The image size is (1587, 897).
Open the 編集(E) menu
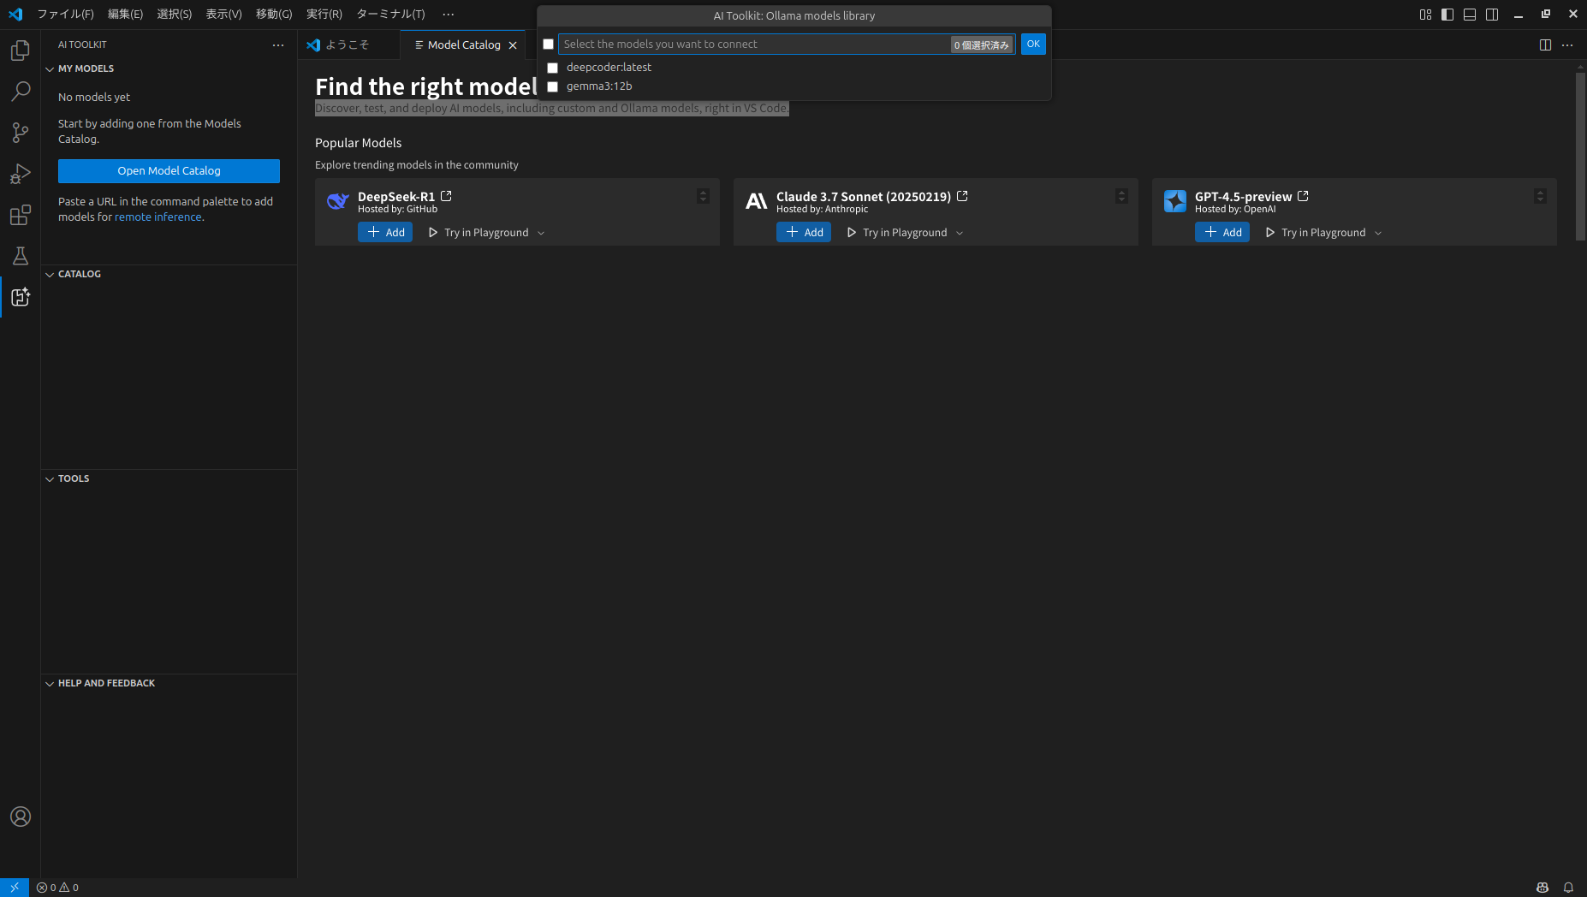[x=125, y=15]
